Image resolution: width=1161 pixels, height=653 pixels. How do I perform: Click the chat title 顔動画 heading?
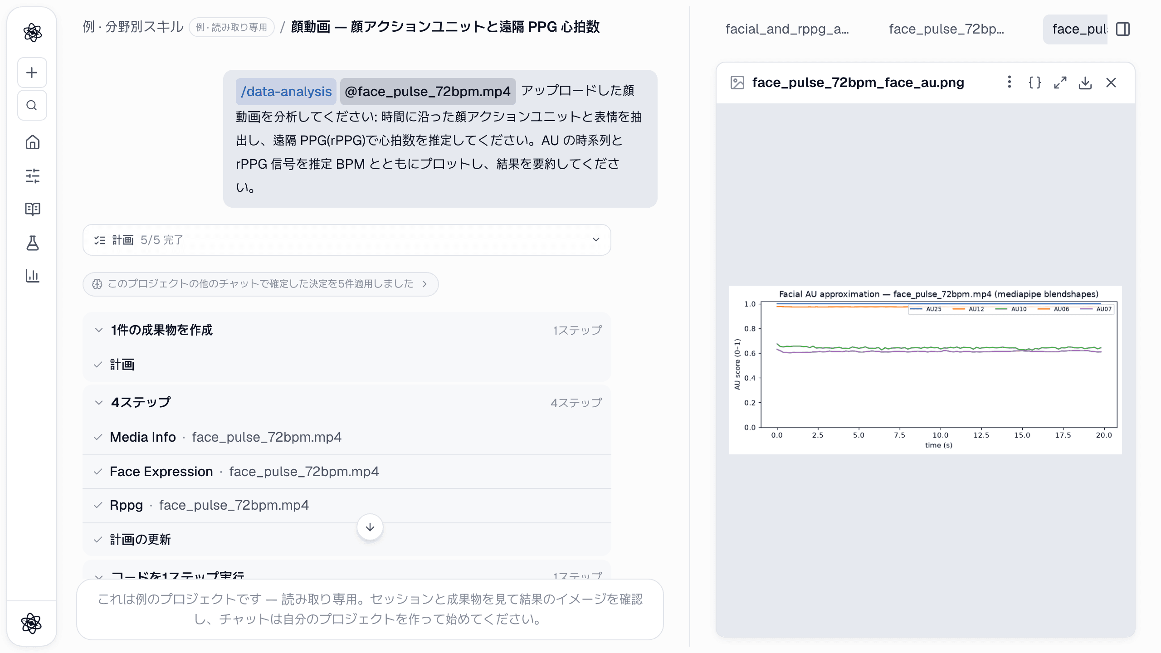(445, 27)
